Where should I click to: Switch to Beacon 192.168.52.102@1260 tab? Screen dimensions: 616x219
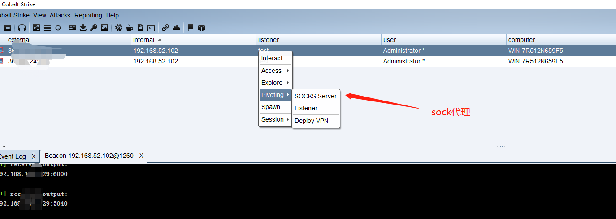point(89,156)
